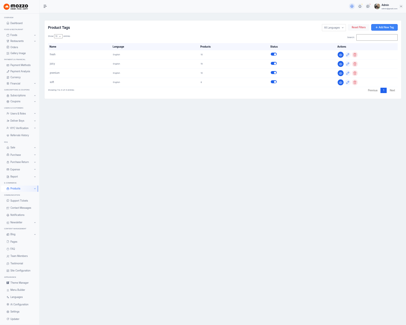Screen dimensions: 406x325
Task: Disable the 'juicy' tag status switch
Action: [x=274, y=64]
